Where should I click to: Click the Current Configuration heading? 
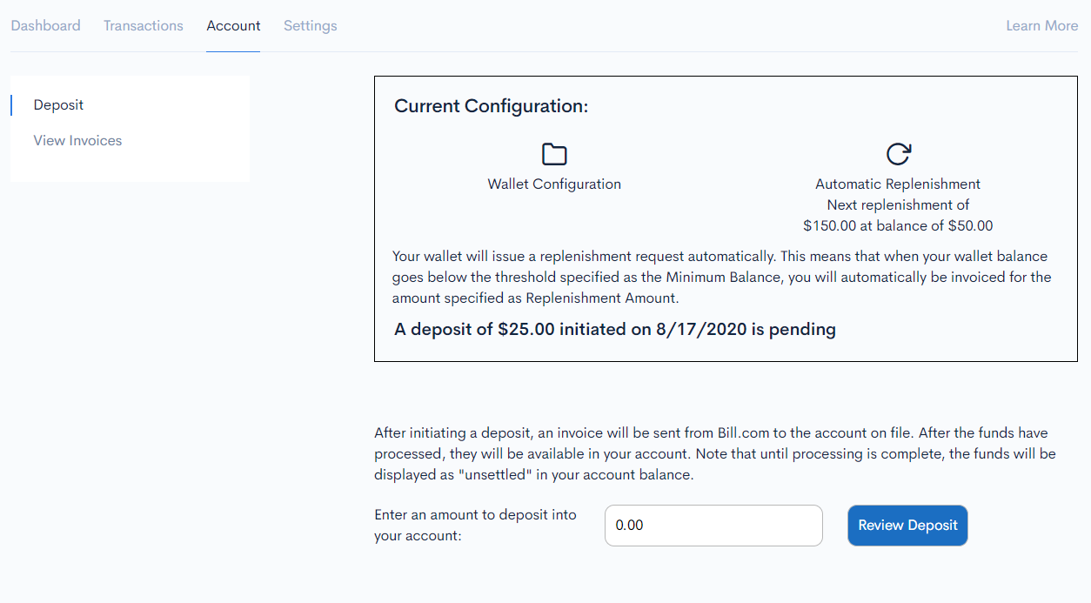tap(492, 106)
